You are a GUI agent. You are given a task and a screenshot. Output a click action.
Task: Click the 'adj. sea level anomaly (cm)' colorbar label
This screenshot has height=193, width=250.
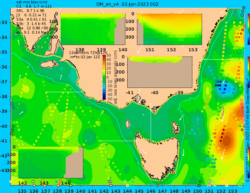[116, 77]
